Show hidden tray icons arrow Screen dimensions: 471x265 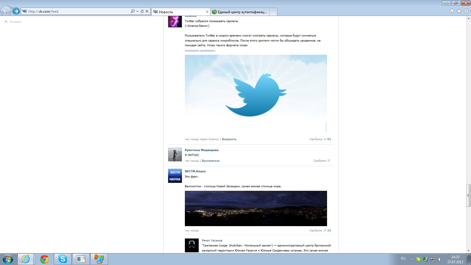(x=411, y=259)
